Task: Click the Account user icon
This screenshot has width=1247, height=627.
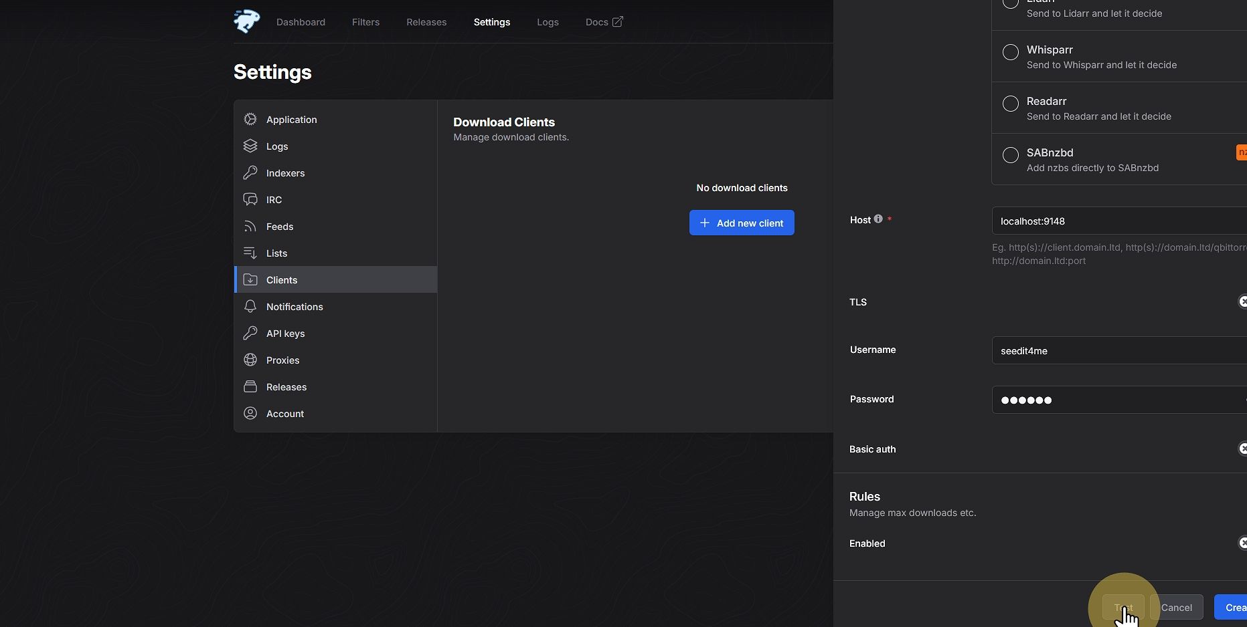Action: click(250, 413)
